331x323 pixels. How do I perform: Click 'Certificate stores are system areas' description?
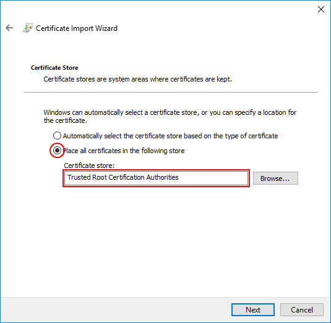coord(137,79)
